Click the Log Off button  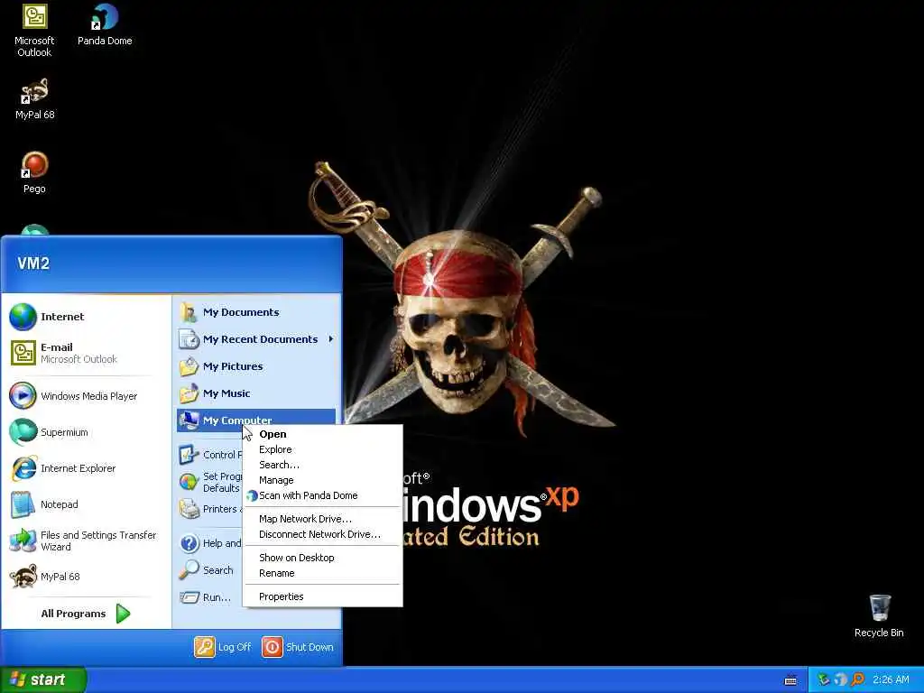(223, 647)
